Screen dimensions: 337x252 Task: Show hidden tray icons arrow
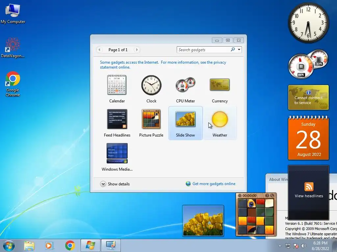[280, 246]
